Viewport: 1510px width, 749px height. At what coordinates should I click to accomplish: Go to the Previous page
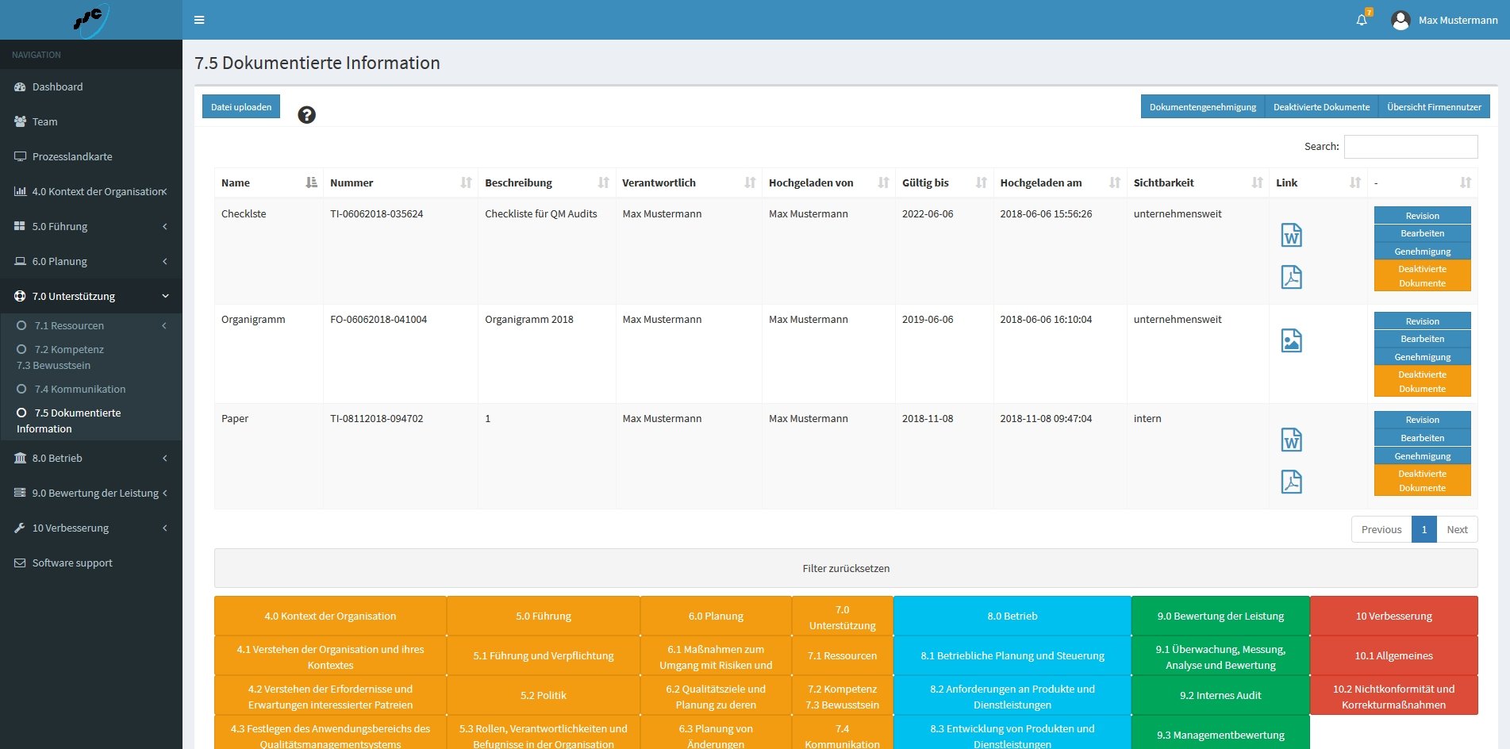click(1381, 529)
